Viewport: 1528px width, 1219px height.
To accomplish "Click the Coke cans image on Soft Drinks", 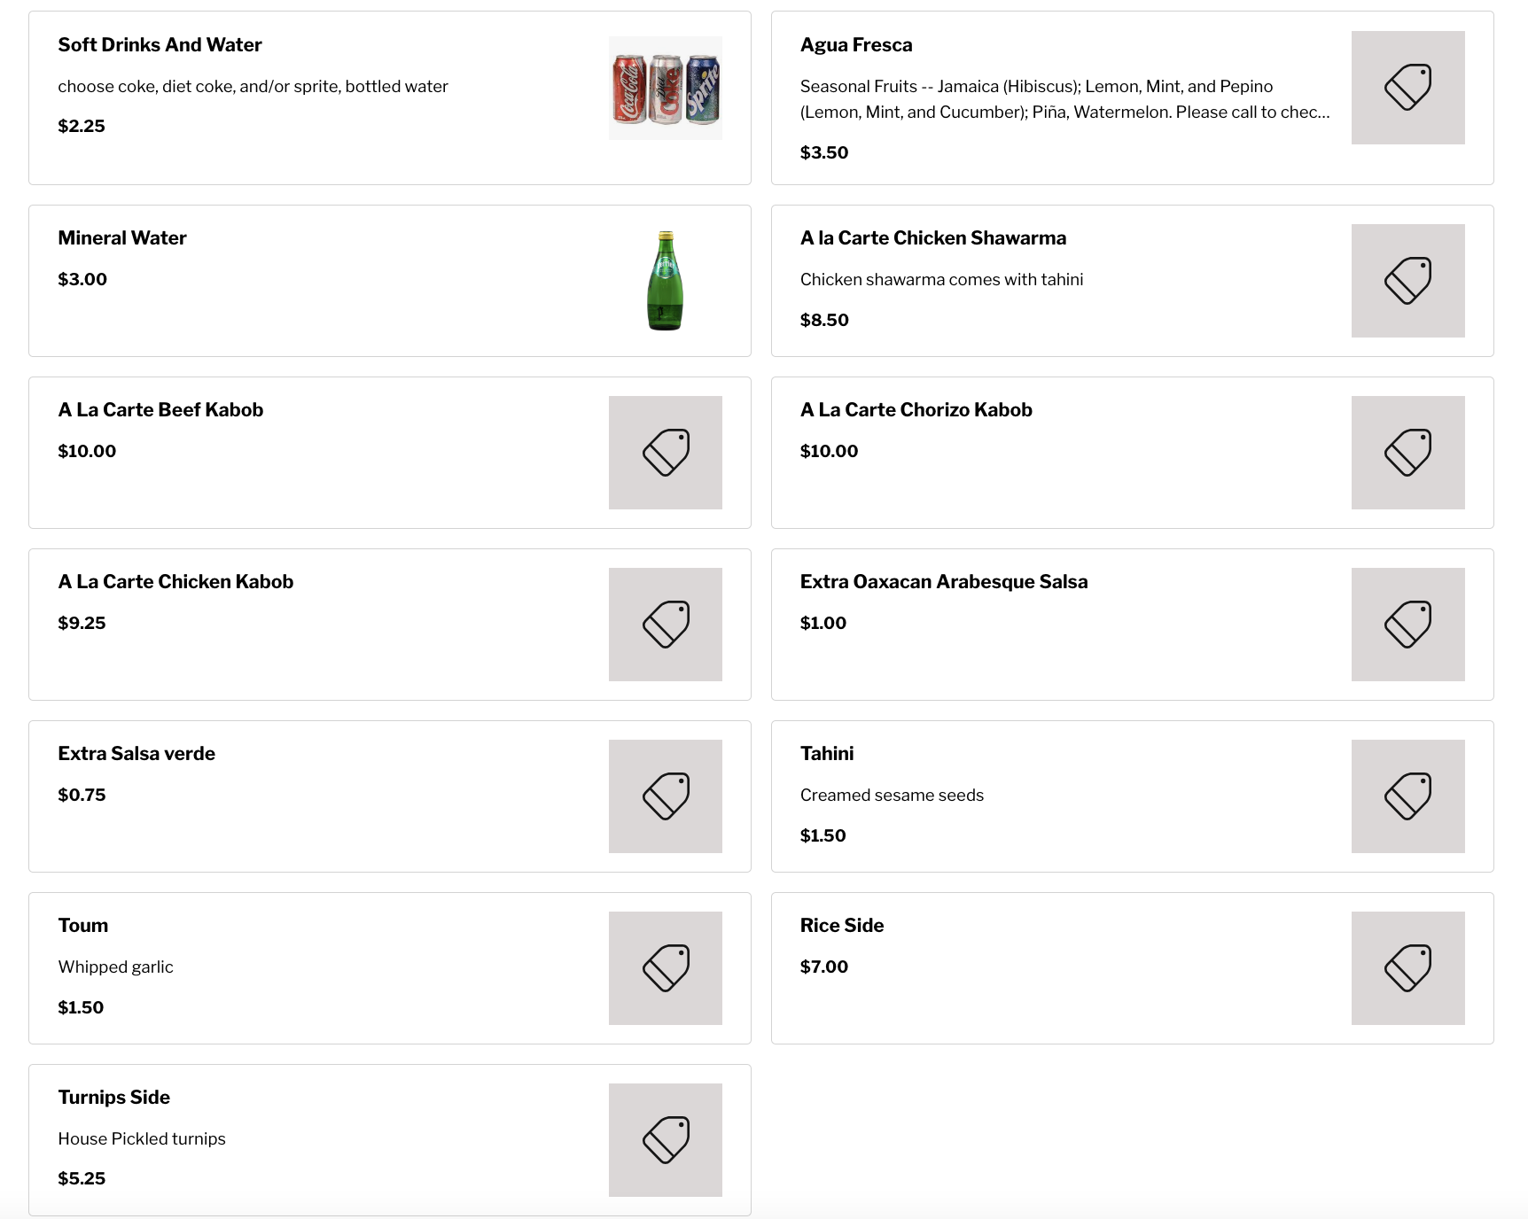I will coord(665,89).
